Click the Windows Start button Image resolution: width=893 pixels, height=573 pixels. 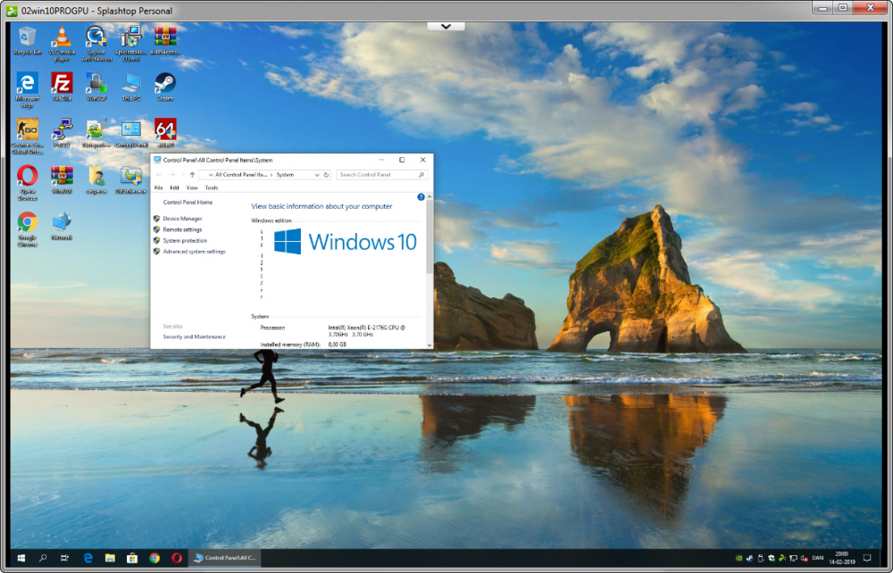click(x=21, y=558)
